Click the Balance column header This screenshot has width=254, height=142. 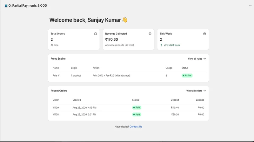tap(200, 100)
